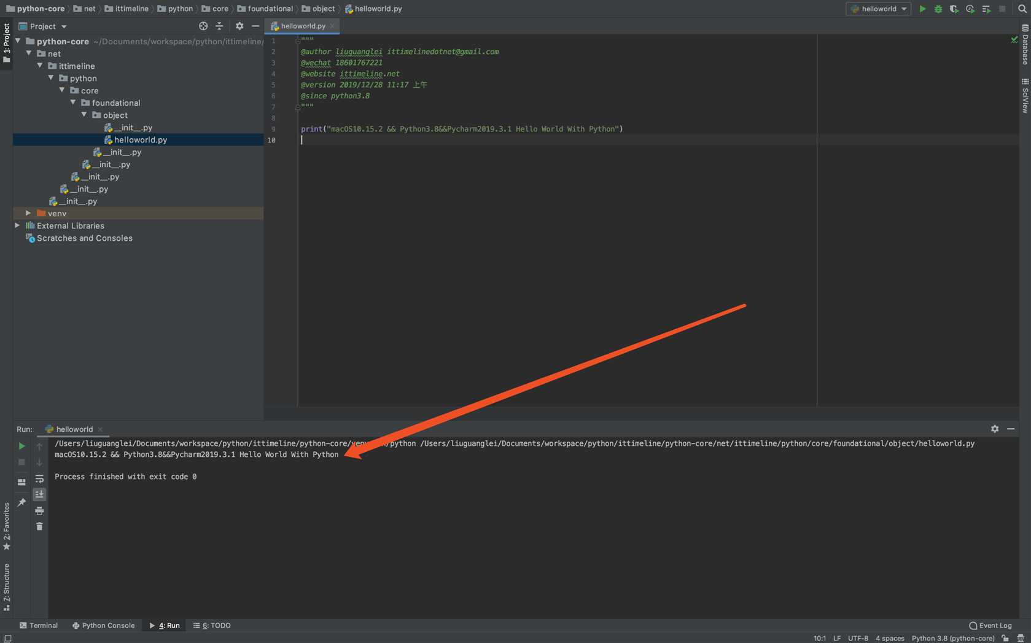Screen dimensions: 1031x643
Task: Toggle tool window bars in bottom-left corner
Action: coord(7,638)
